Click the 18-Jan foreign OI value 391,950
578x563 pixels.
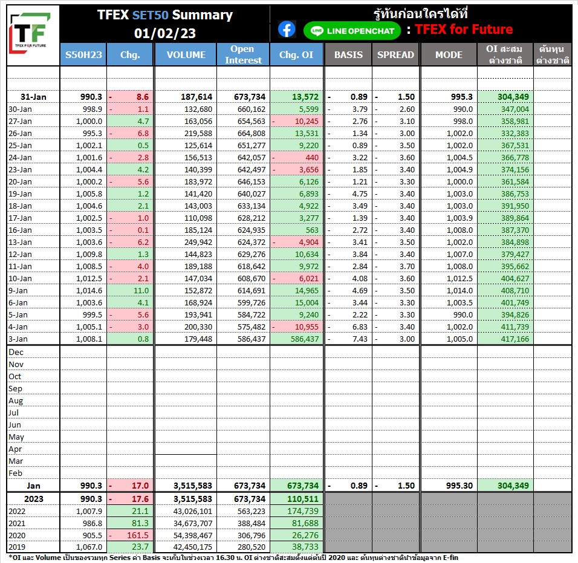[x=515, y=206]
